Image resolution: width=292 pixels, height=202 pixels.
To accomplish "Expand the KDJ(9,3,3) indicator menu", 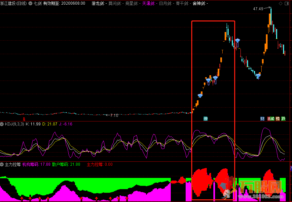I will click(x=2, y=124).
